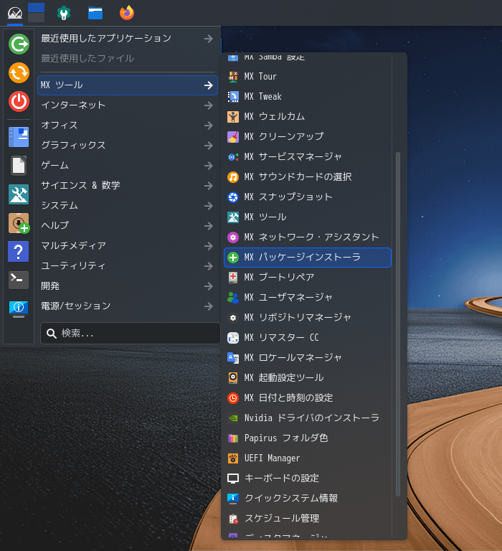Open MX Tools wrench icon in sidebar
The height and width of the screenshot is (551, 502).
(19, 194)
